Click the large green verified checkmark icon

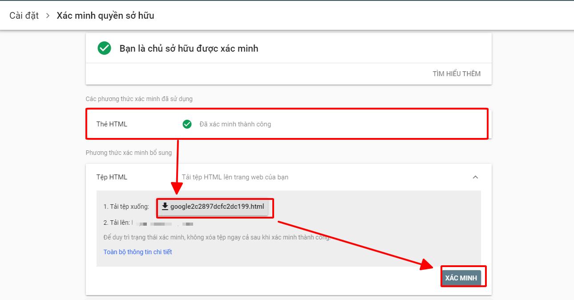click(x=104, y=48)
